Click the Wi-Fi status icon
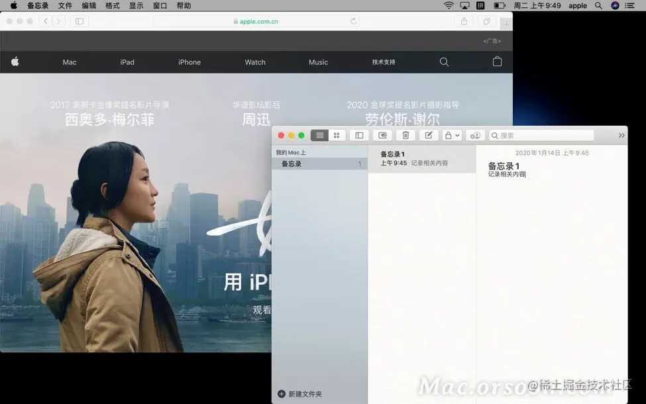646x404 pixels. click(449, 5)
